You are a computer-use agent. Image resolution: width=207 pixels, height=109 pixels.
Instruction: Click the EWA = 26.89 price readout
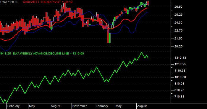tap(9, 2)
